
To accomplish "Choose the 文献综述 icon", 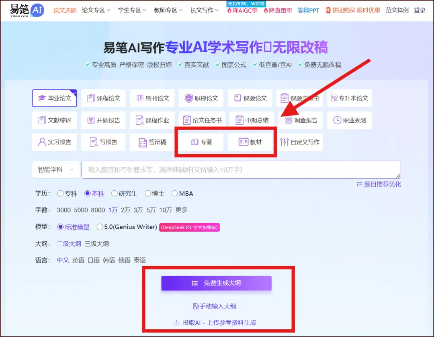I will tap(42, 120).
